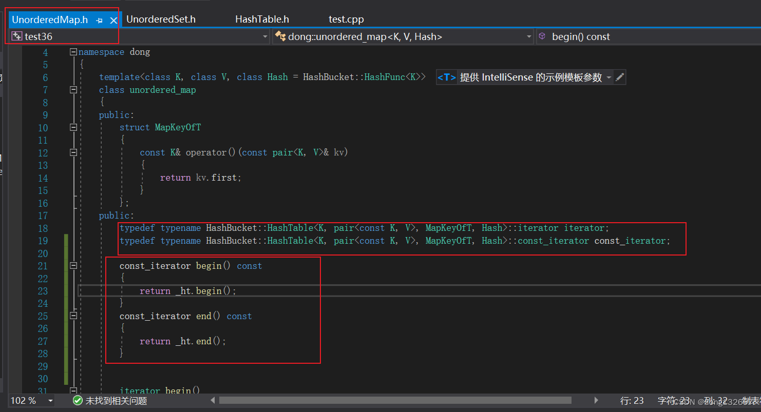Click the first public: keyword on line 9

coord(117,115)
